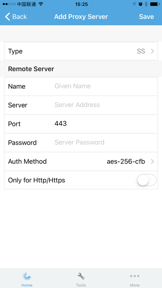Tap the Add Proxy Server title
The height and width of the screenshot is (288, 162).
[81, 17]
